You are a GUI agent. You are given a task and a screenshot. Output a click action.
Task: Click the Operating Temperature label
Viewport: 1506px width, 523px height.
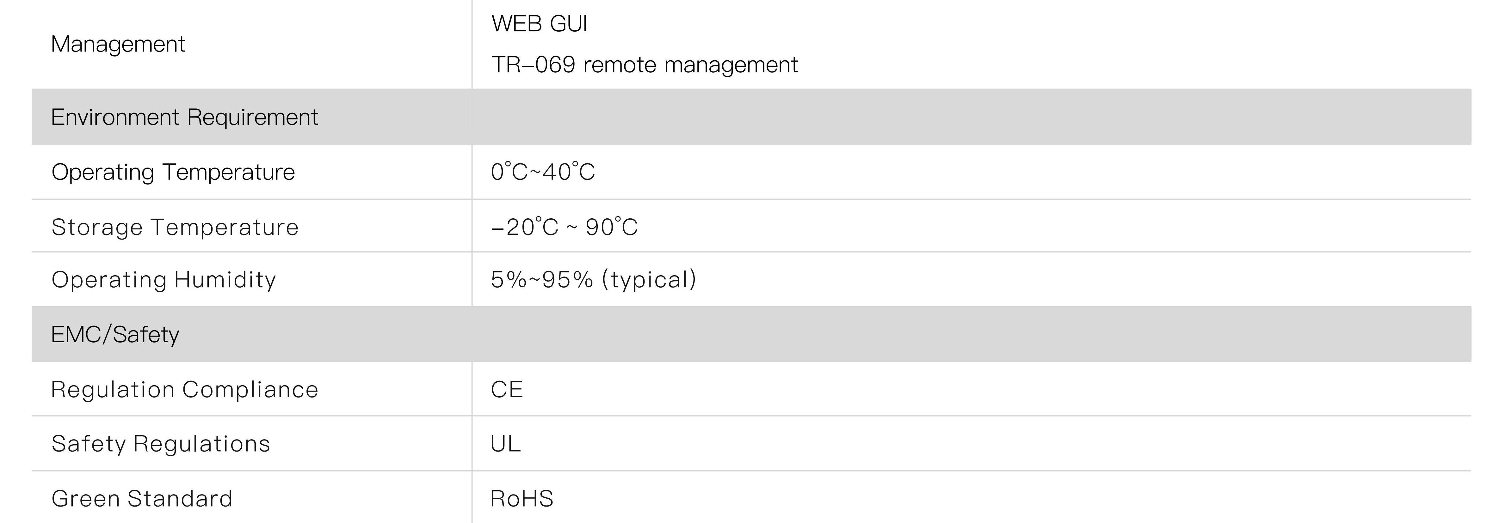[173, 173]
